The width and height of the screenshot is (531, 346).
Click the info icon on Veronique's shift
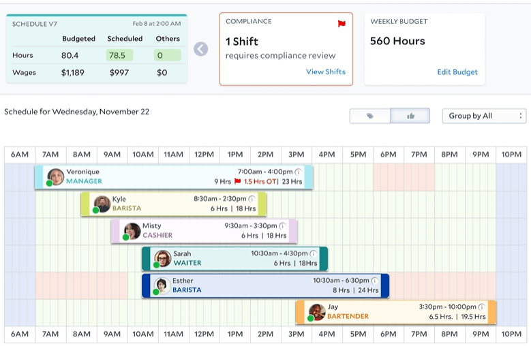(299, 172)
